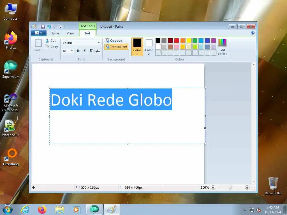This screenshot has height=215, width=287.
Task: Click the Redo arrow icon
Action: (55, 27)
